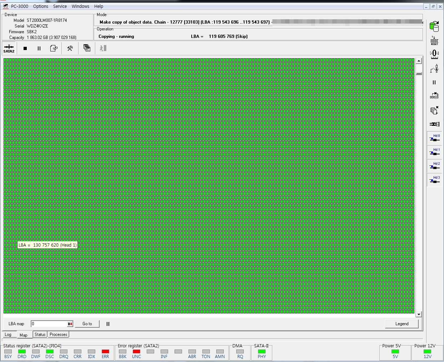Click the ABR error indicator

coord(192,352)
